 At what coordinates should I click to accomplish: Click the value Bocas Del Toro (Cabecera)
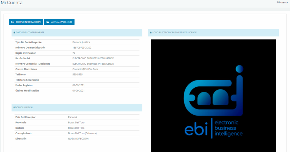[x=82, y=133]
